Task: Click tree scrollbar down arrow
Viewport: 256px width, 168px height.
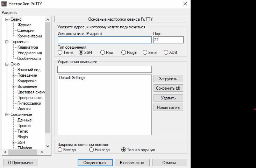Action: (x=48, y=146)
